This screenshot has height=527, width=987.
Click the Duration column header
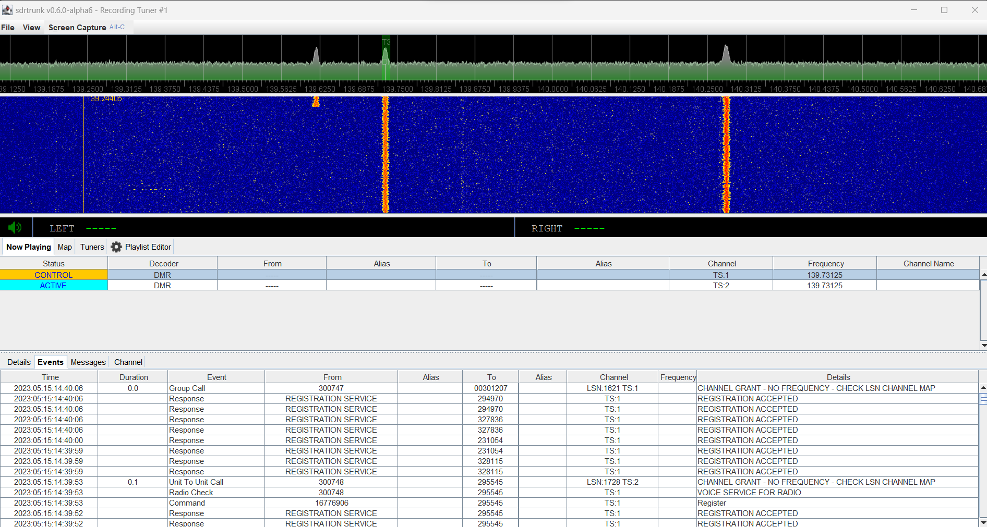point(133,376)
